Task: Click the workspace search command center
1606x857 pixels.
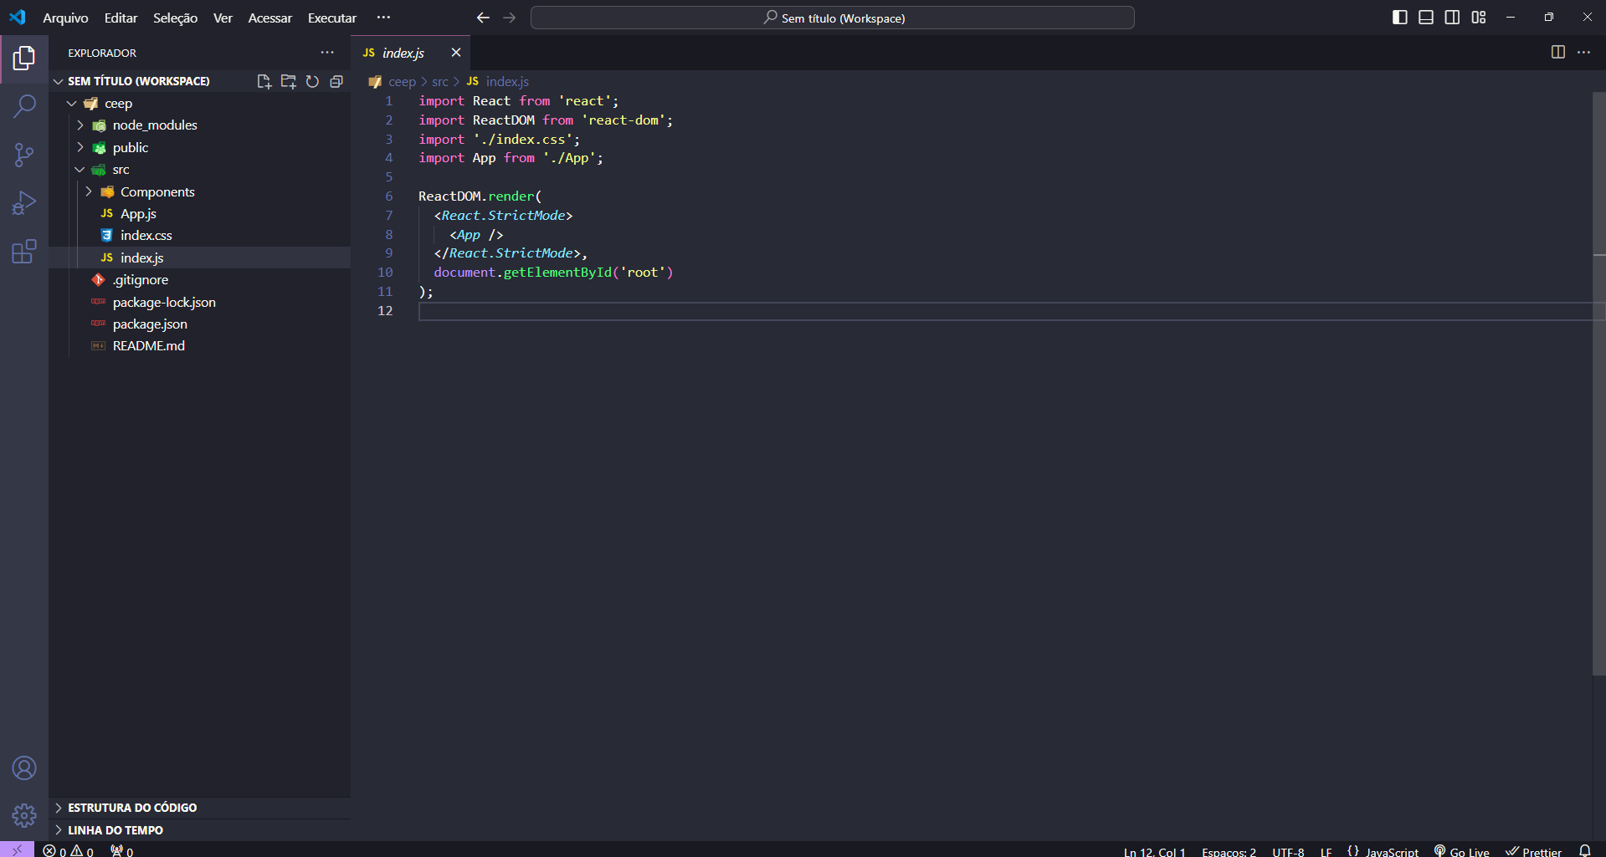Action: 833,18
